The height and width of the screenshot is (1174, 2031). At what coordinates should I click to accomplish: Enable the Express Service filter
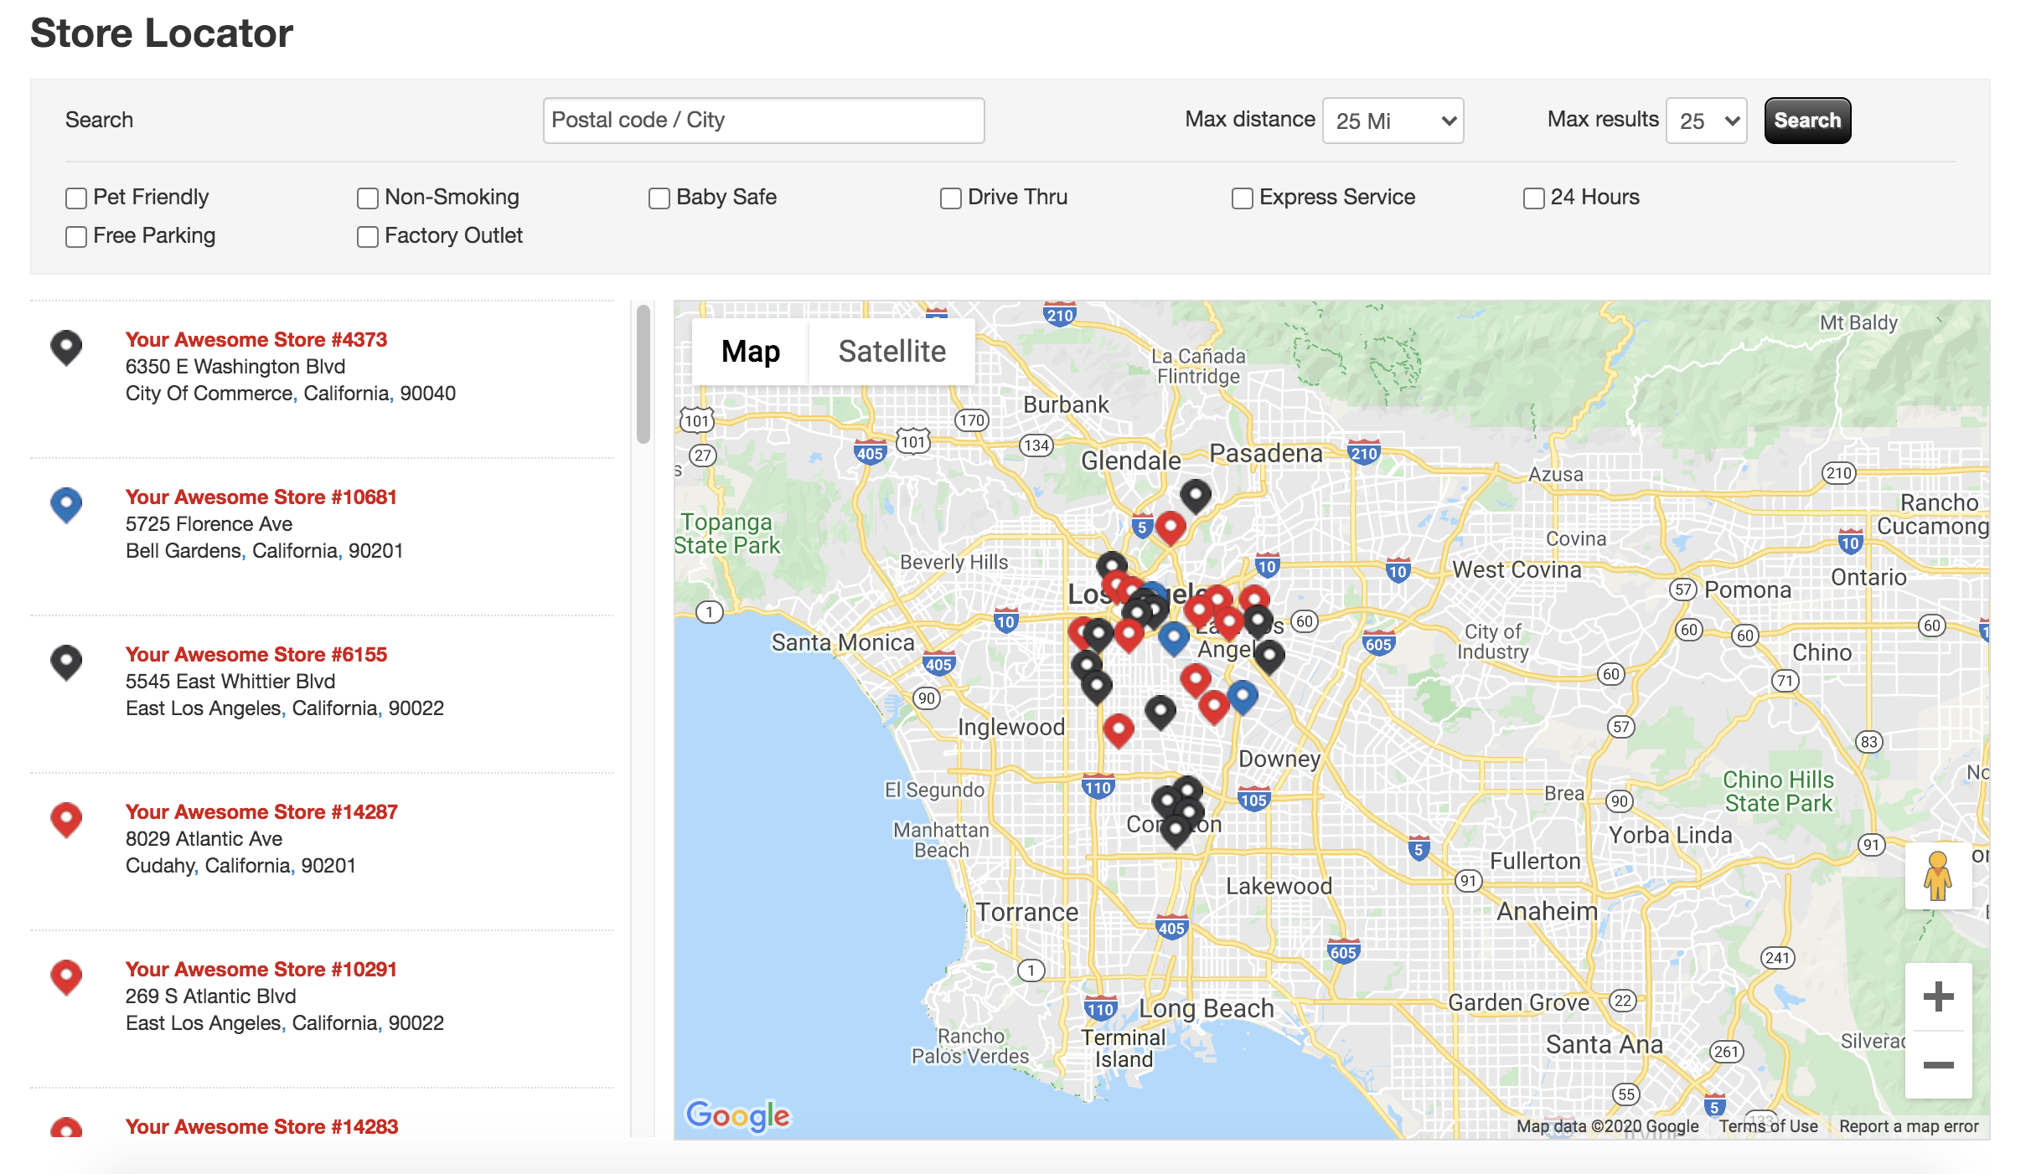[1243, 198]
